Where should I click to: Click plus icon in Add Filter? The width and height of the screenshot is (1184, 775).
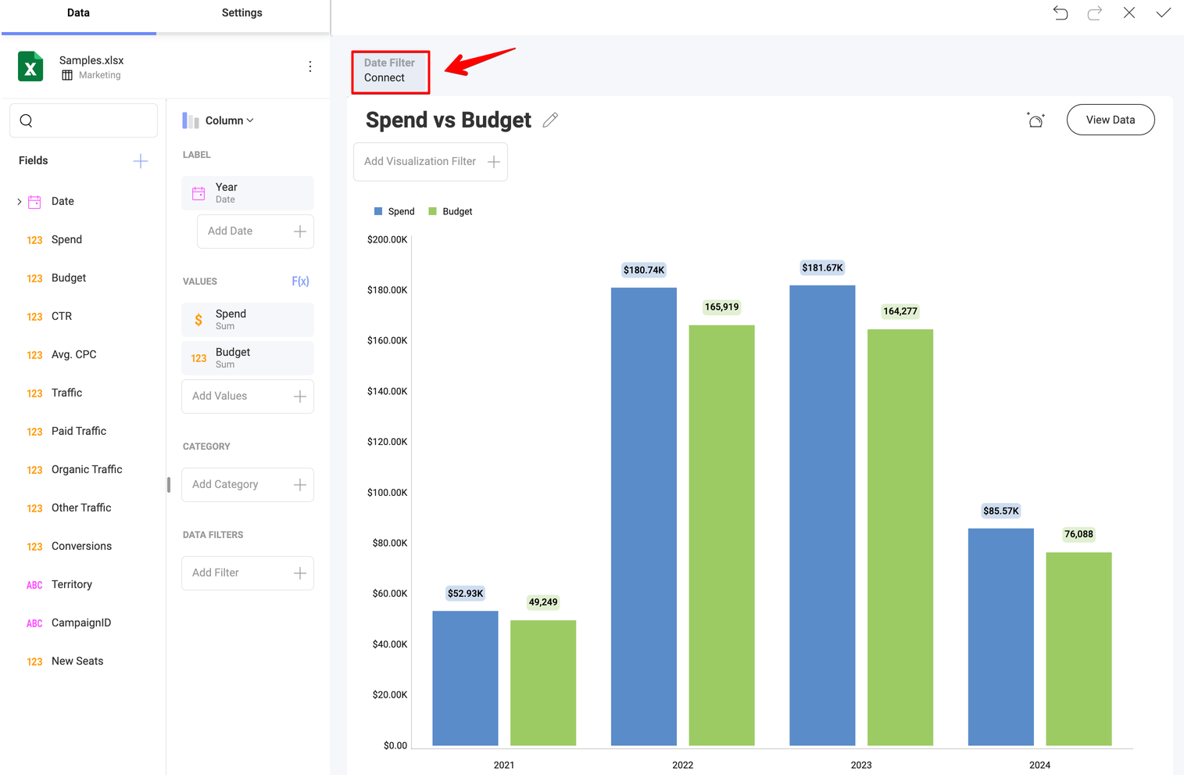300,573
